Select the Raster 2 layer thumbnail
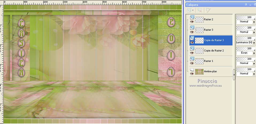The width and height of the screenshot is (256, 124). coord(199,19)
